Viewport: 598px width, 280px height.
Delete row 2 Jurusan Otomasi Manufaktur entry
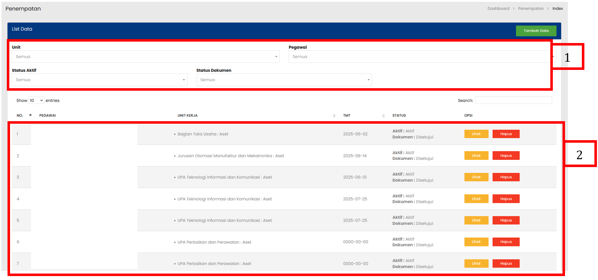click(x=506, y=156)
